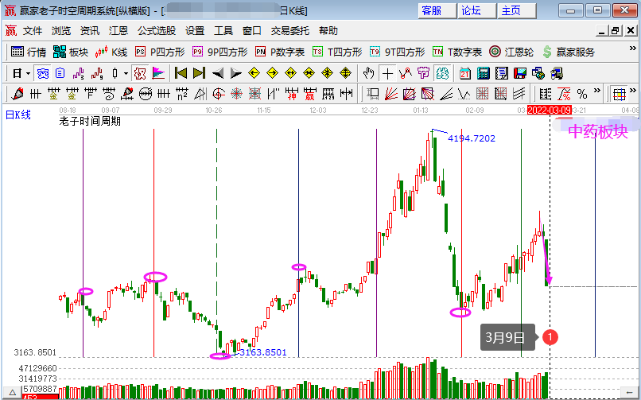
Task: Click the 客服 button
Action: pyautogui.click(x=437, y=11)
